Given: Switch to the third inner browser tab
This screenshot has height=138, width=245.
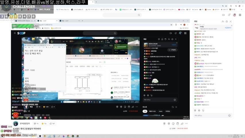Looking at the screenshot, I should coord(70,21).
